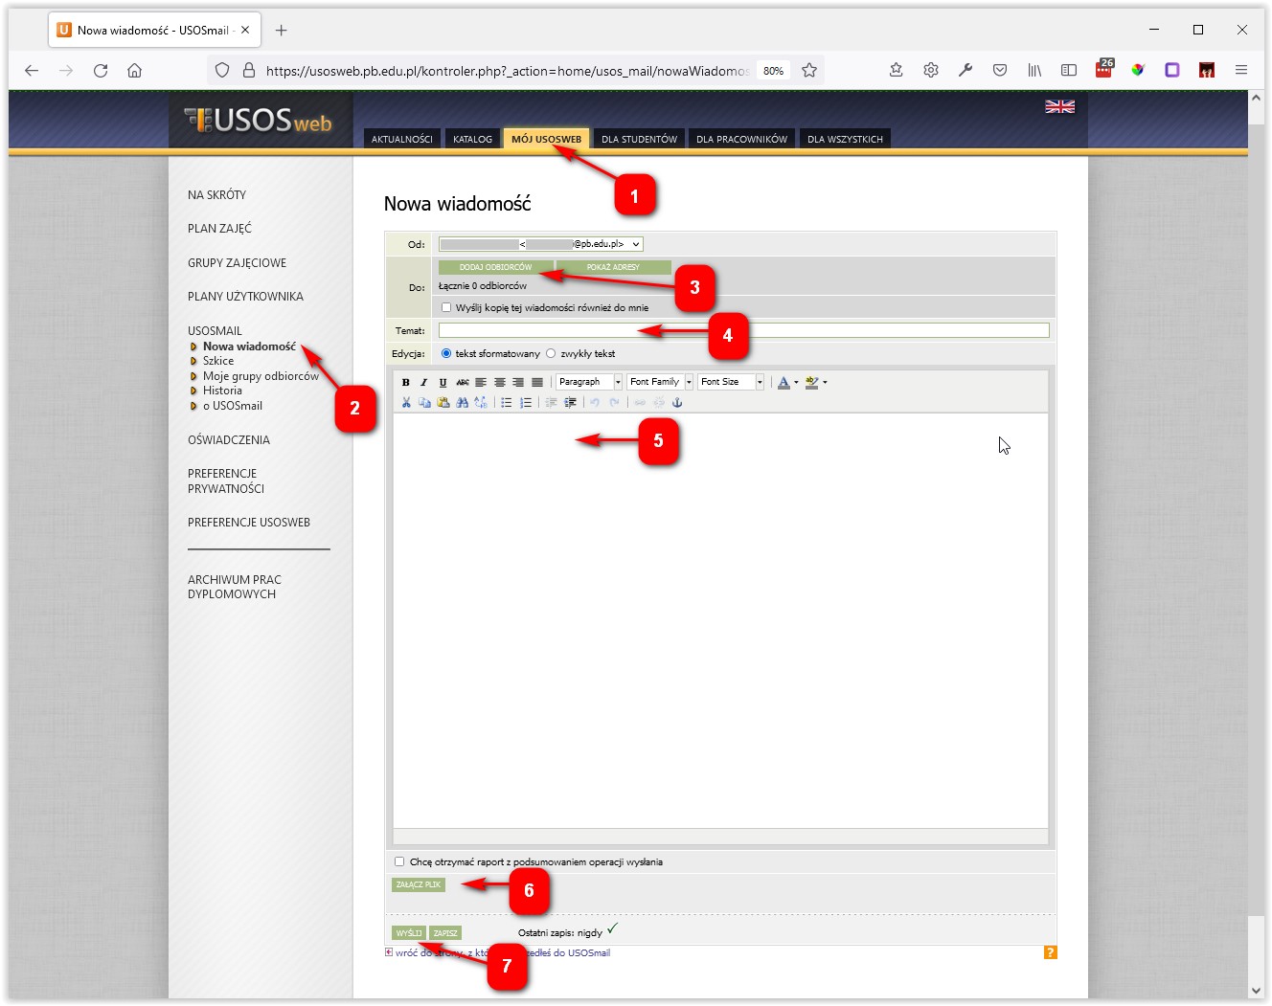Align message text to the right
1272x1006 pixels.
click(518, 382)
